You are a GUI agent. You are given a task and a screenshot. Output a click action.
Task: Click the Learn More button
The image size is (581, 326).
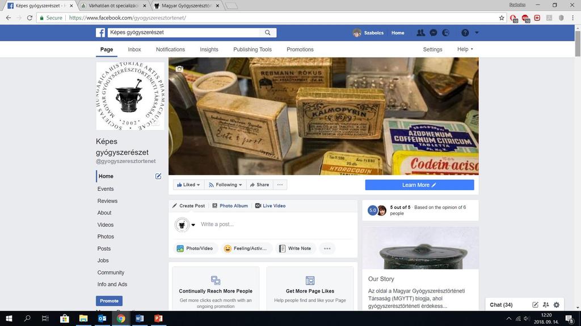pyautogui.click(x=419, y=185)
